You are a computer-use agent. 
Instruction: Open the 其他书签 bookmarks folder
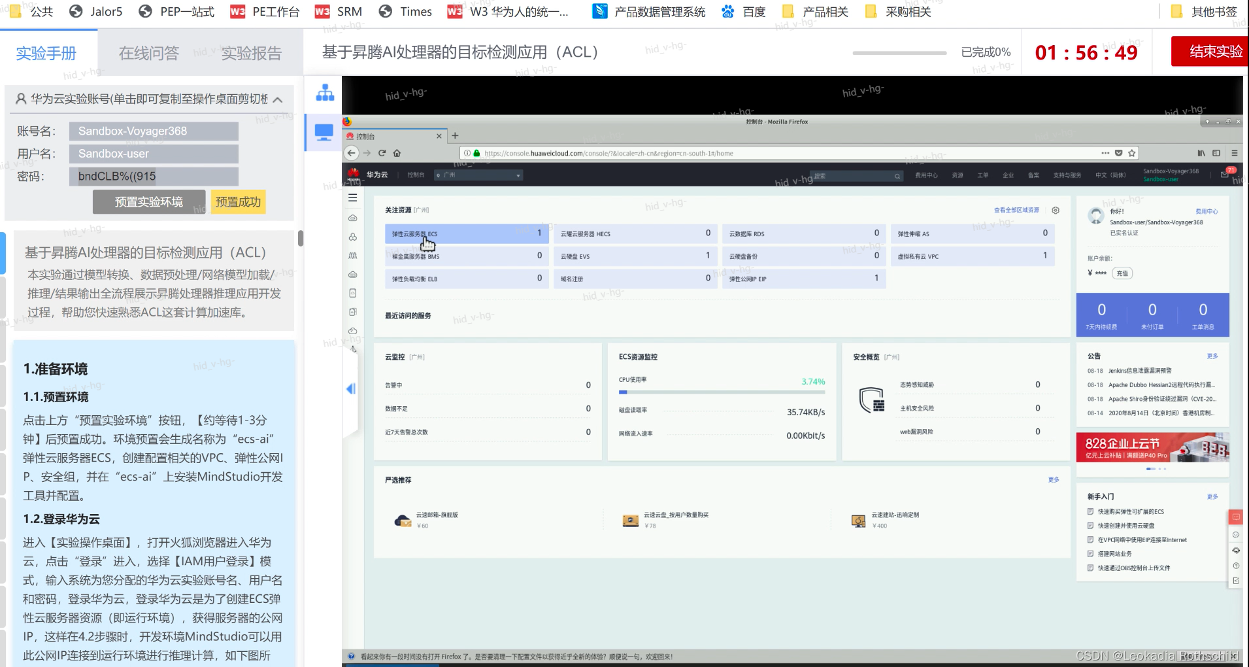1205,11
